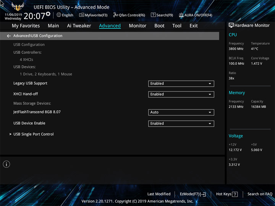Screen dimensions: 275x206
Task: Click the 11/06/2019 Wednesday date
Action: click(13, 17)
